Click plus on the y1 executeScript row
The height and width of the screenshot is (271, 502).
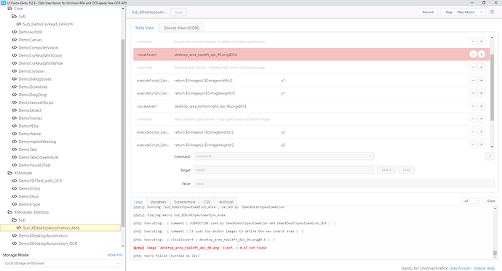point(481,93)
